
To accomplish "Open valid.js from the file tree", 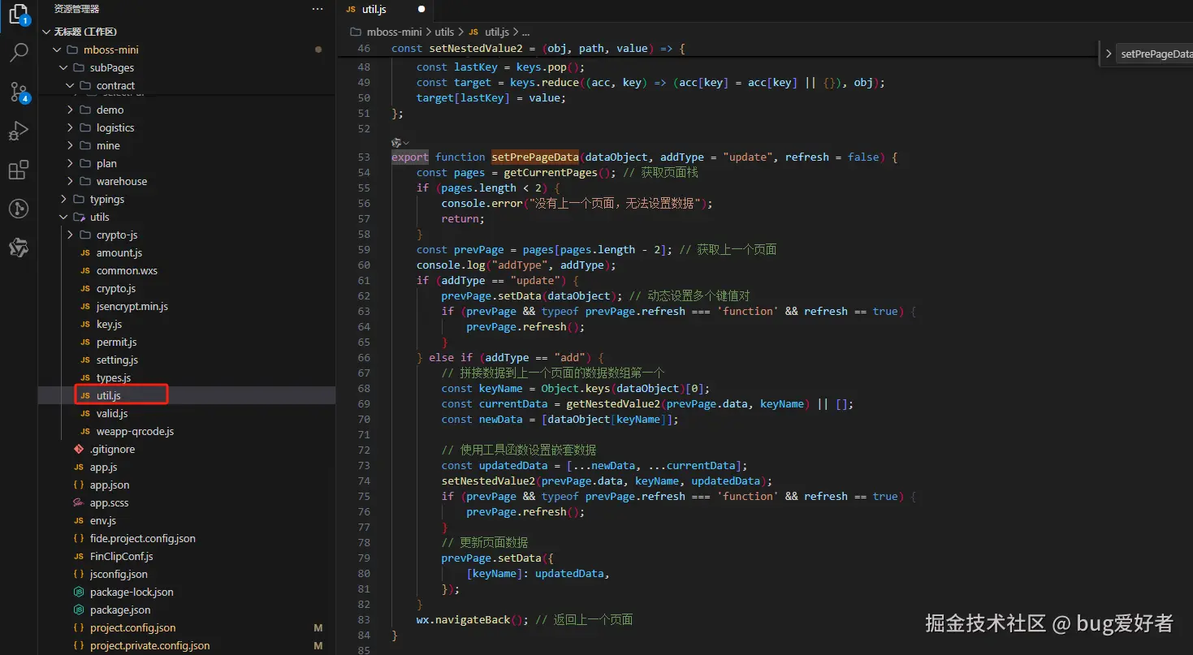I will [111, 414].
